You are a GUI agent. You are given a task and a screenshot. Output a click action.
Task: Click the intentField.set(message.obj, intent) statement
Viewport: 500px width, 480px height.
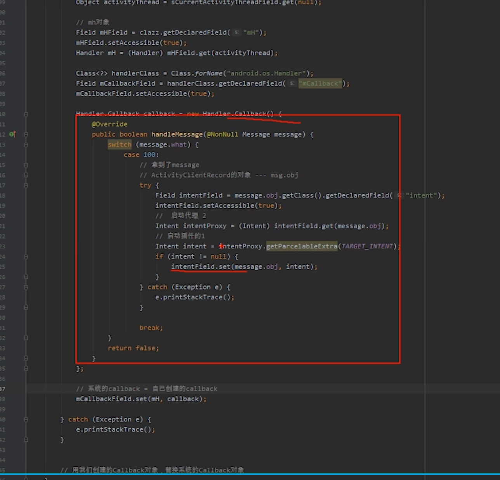[244, 267]
